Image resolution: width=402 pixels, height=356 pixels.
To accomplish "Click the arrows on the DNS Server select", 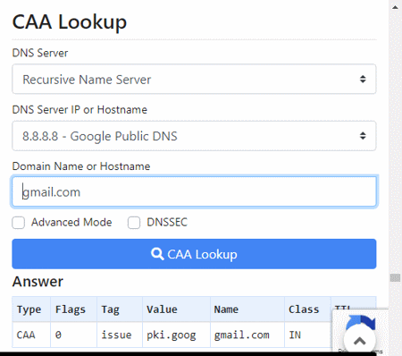I will [363, 79].
